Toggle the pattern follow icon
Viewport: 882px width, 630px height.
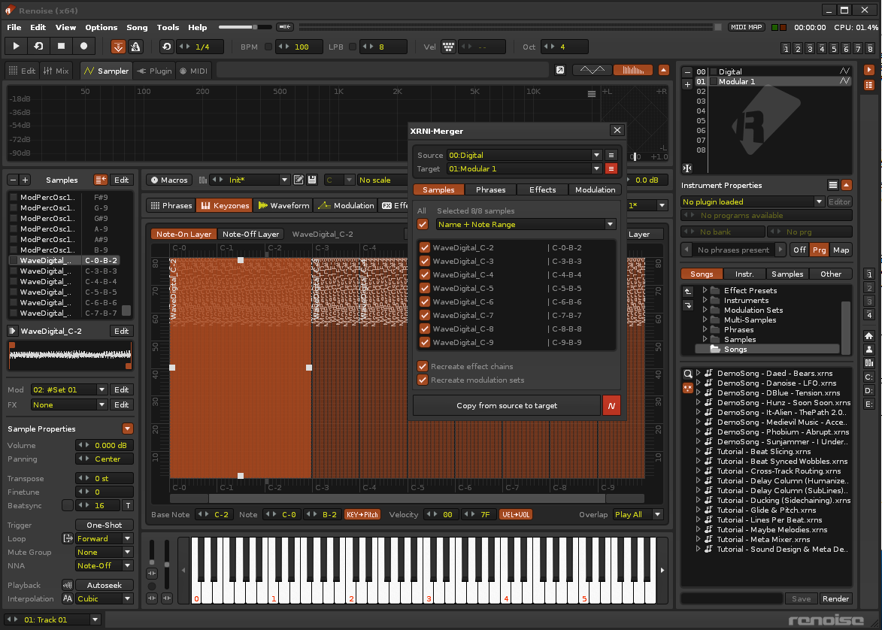point(118,47)
